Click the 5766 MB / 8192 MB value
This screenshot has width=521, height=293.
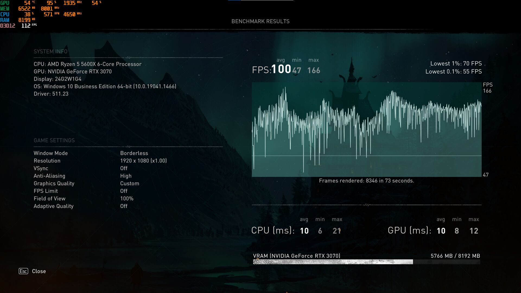pos(455,256)
